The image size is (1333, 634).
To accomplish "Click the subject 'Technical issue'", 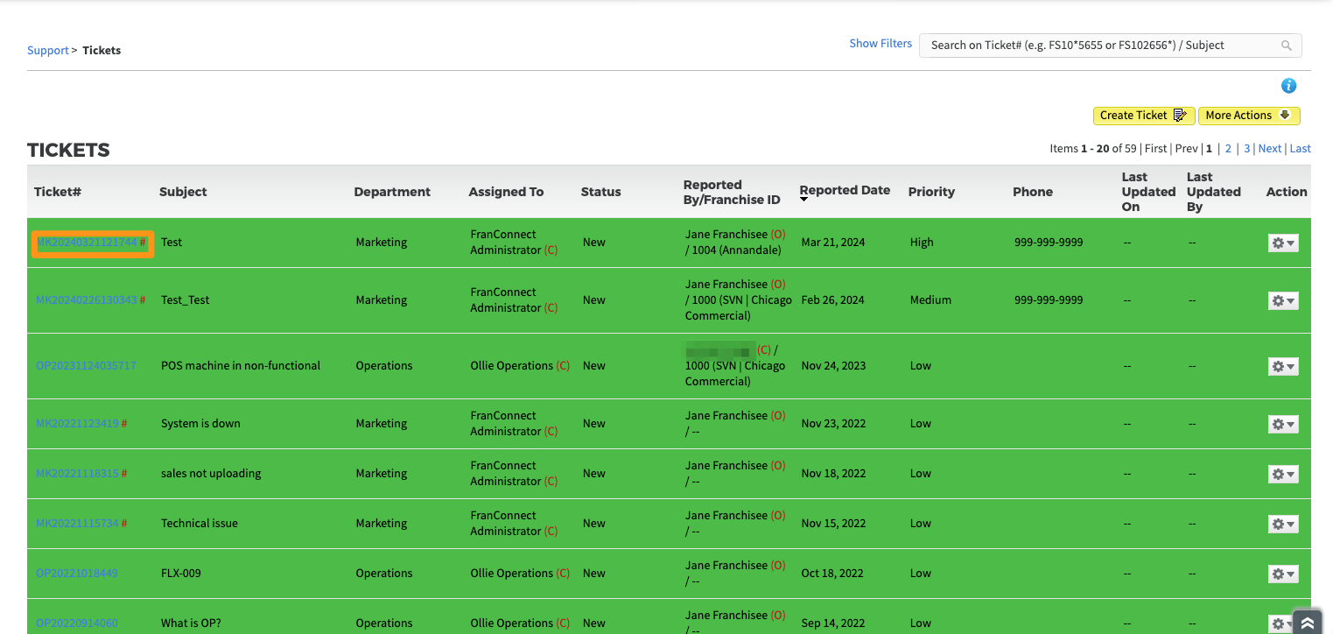I will pyautogui.click(x=200, y=524).
